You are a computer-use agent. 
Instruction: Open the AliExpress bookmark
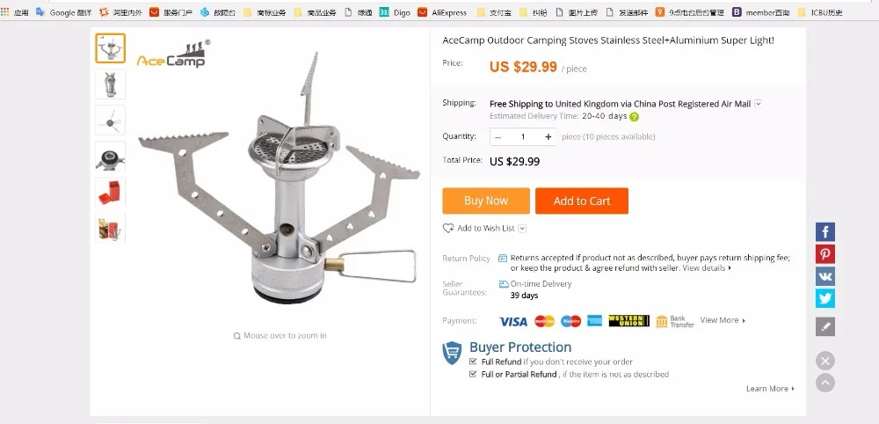[x=442, y=12]
